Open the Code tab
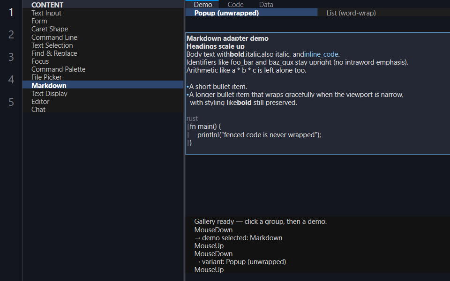This screenshot has height=281, width=450. click(235, 4)
